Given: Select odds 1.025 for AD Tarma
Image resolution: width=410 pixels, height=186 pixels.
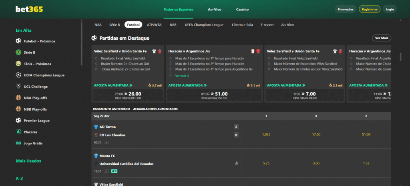Looking at the screenshot, I should click(x=266, y=134).
